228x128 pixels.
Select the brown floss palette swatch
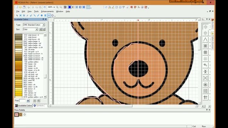tap(21, 114)
